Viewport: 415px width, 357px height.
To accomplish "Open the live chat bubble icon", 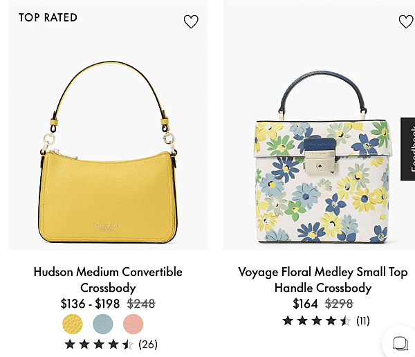I will [x=400, y=343].
